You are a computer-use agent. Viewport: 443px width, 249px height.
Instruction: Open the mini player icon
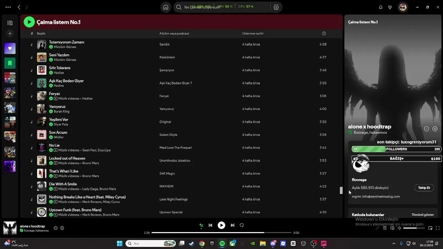pos(430,228)
